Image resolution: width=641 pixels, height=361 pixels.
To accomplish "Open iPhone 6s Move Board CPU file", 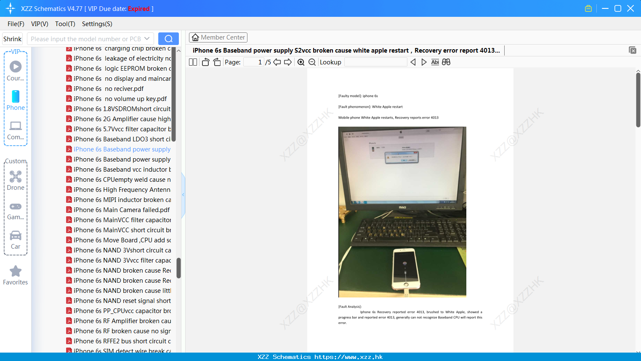I will click(118, 240).
